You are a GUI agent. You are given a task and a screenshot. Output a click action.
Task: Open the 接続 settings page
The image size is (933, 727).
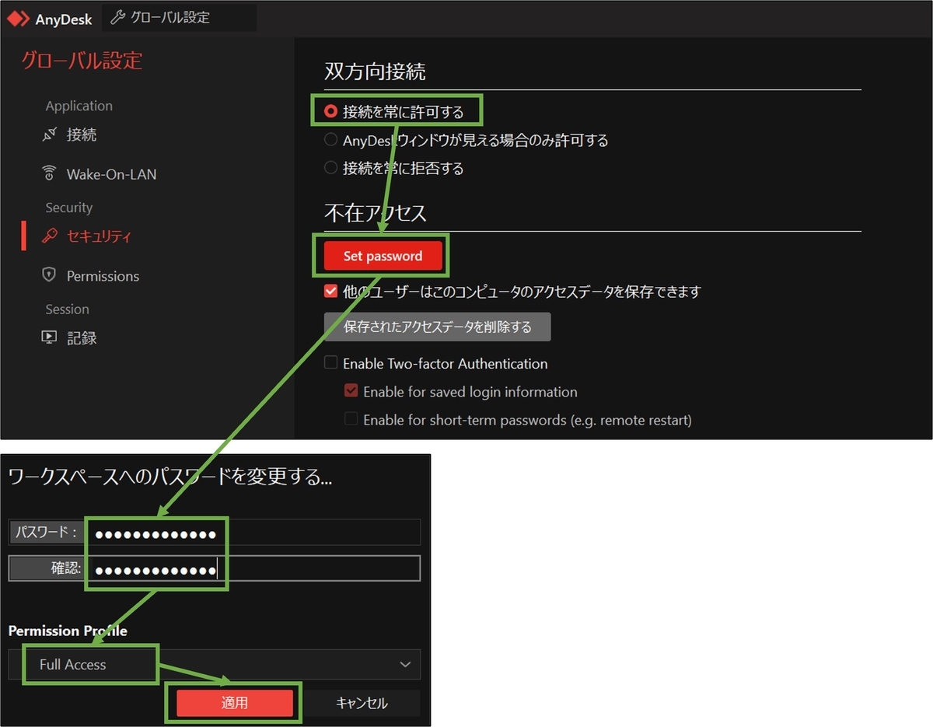tap(82, 135)
